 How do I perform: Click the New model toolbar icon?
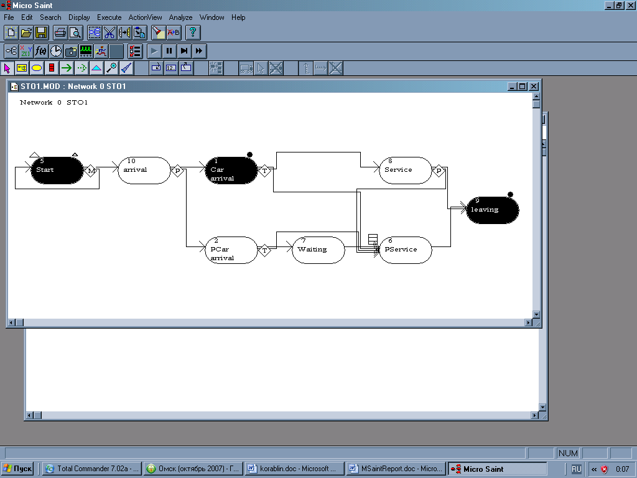(11, 32)
